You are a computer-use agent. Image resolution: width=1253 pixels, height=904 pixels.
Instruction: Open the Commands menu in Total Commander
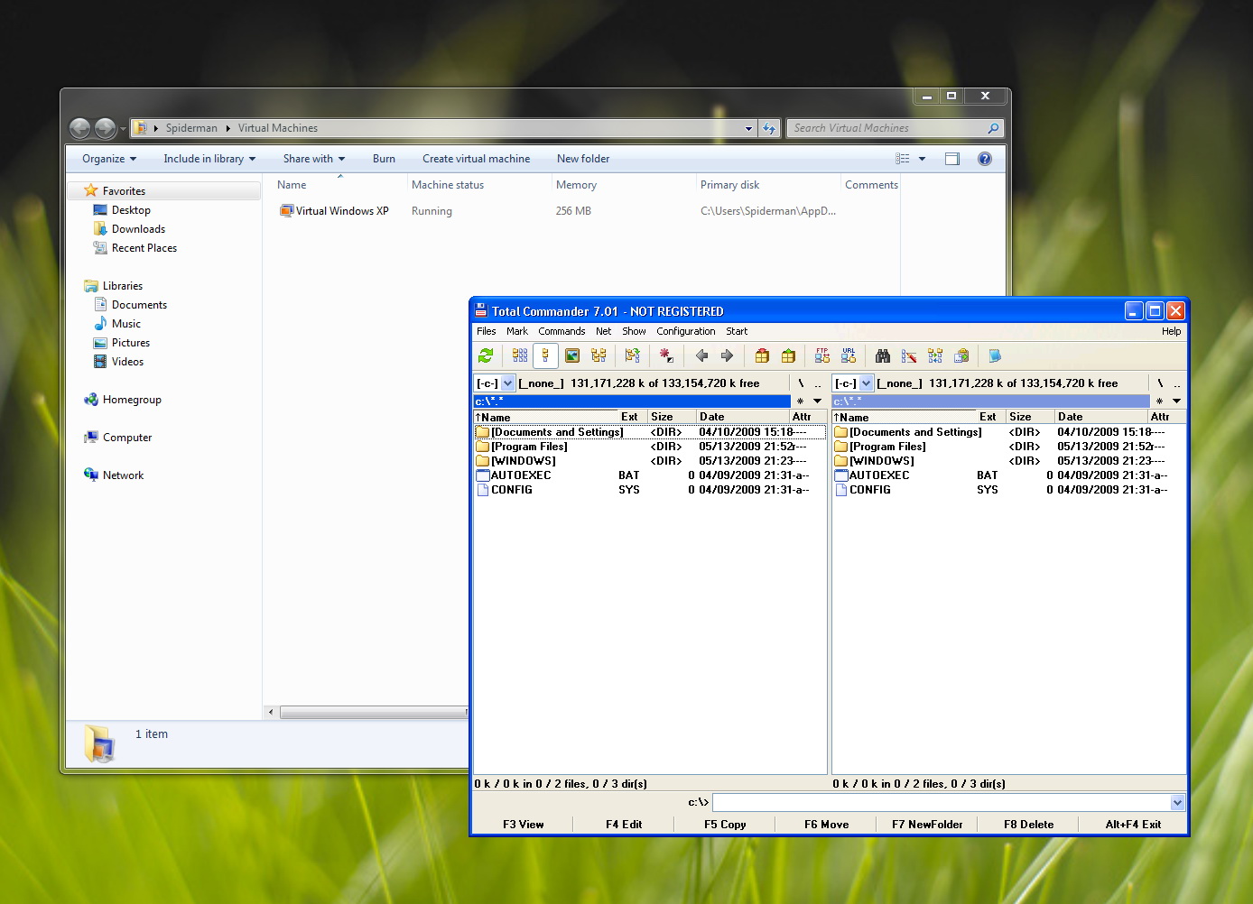562,331
